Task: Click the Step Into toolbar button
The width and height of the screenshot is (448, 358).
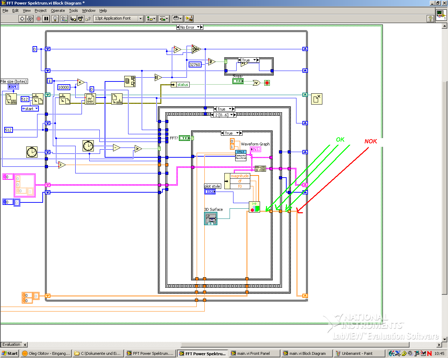Action: click(73, 19)
